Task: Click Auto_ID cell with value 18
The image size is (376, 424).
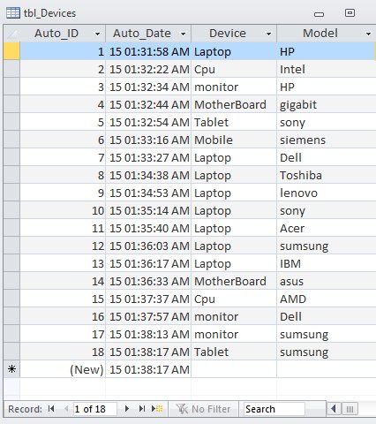Action: click(63, 352)
